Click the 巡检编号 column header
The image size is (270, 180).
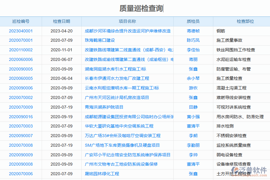(x=21, y=21)
